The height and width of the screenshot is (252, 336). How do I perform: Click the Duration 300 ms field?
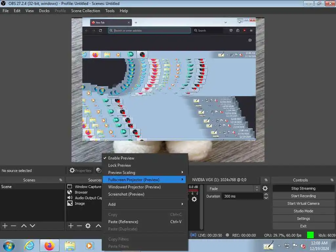[242, 196]
